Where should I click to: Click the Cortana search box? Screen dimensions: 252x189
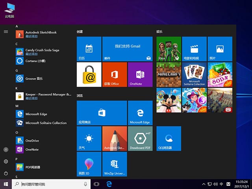(51, 184)
